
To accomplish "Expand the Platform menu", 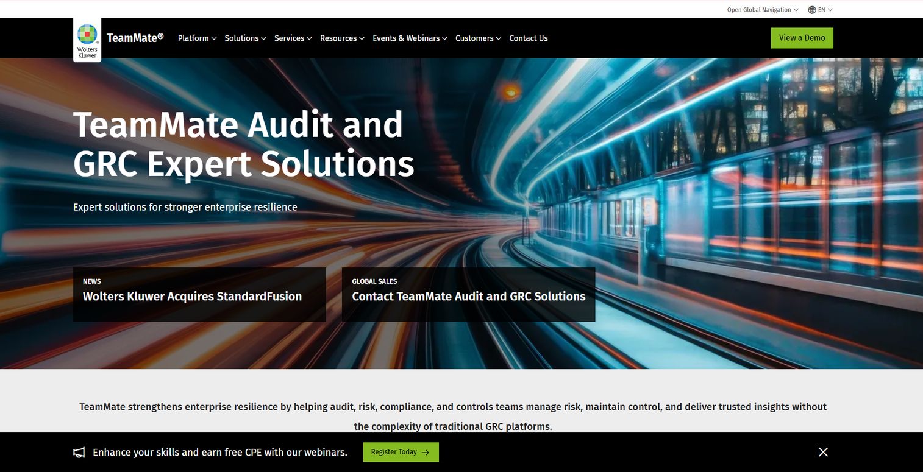I will [x=197, y=38].
